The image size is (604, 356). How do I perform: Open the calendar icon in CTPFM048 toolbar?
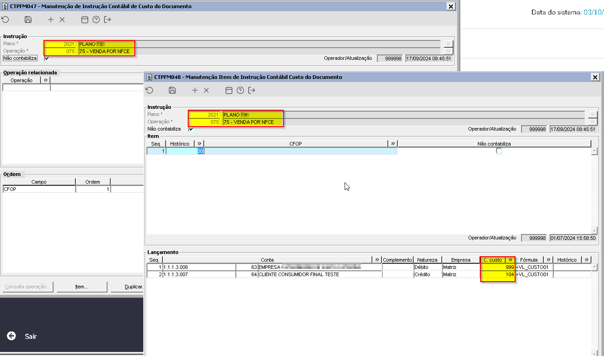click(x=229, y=90)
